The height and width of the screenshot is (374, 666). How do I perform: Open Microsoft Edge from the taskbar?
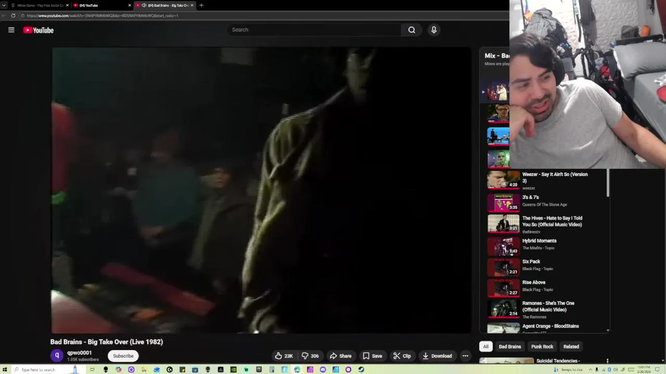click(x=297, y=369)
